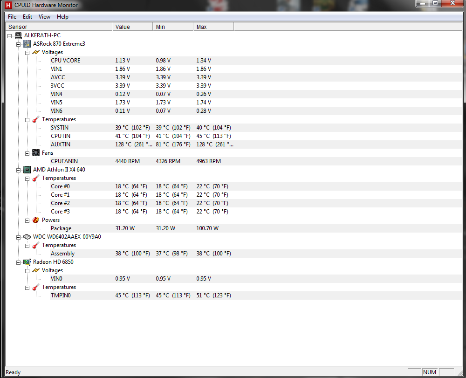Click the ASRock 870 Extreme3 motherboard icon
This screenshot has width=466, height=378.
click(x=27, y=44)
